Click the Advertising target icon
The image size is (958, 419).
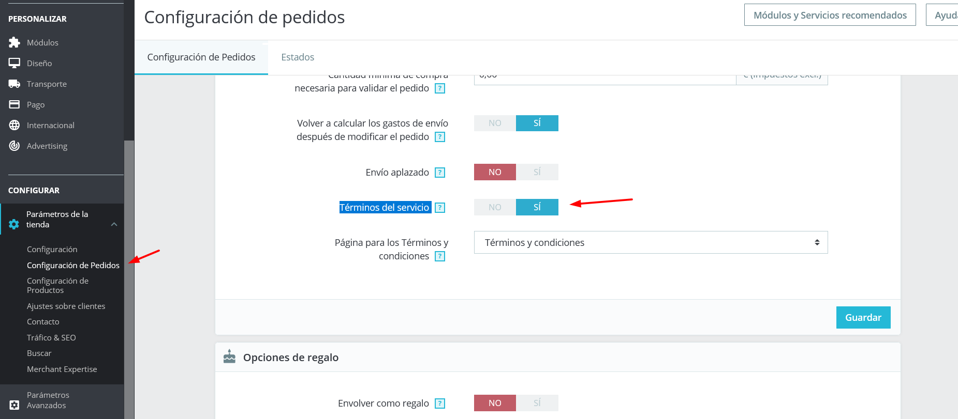tap(14, 146)
